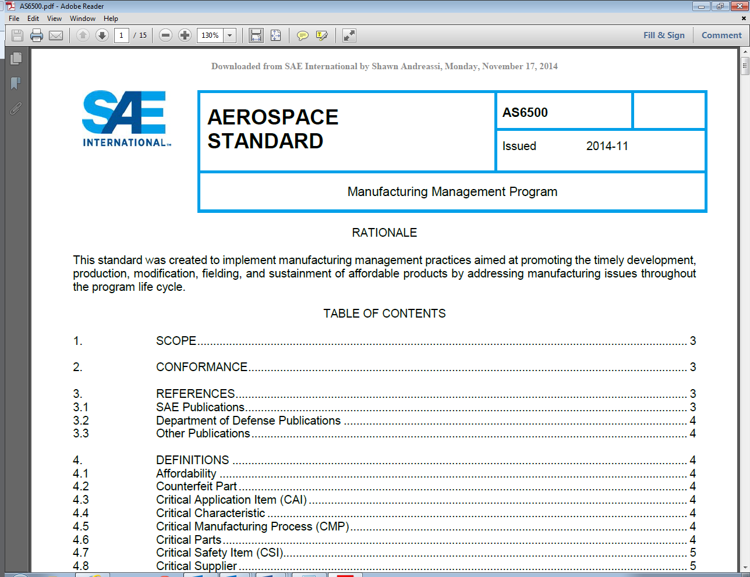
Task: Select the Highlight Text tool
Action: pyautogui.click(x=321, y=35)
